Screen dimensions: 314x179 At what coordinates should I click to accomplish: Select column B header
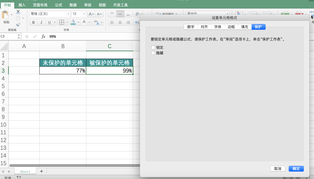tap(63, 46)
